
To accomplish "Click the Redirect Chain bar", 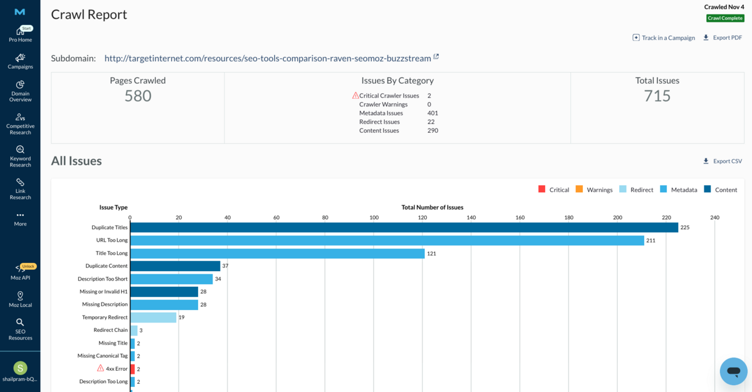I will coord(134,330).
